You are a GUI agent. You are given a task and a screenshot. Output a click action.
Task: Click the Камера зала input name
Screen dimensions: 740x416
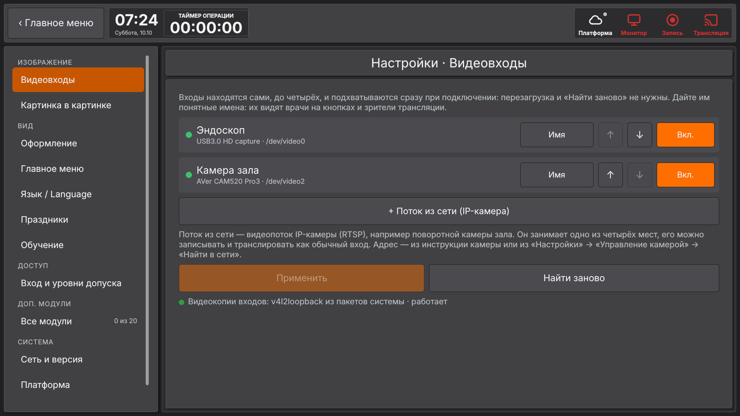(227, 170)
